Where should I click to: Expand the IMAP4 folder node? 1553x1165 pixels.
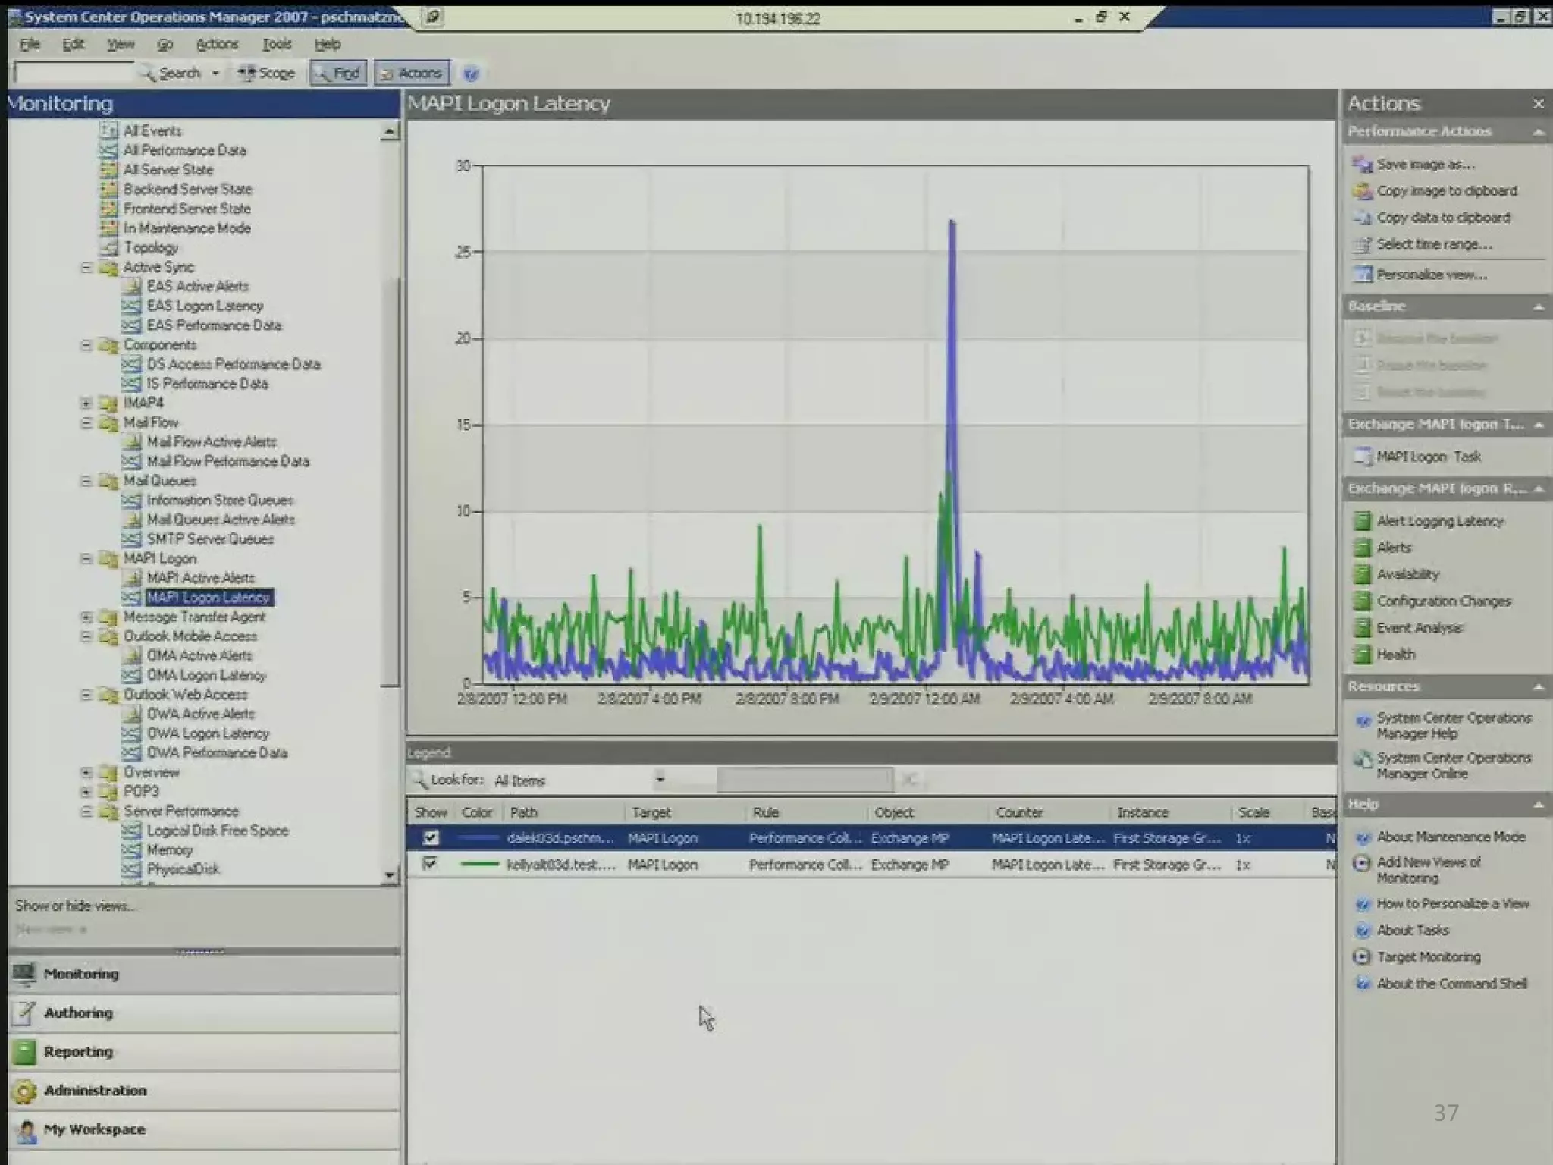(x=86, y=403)
